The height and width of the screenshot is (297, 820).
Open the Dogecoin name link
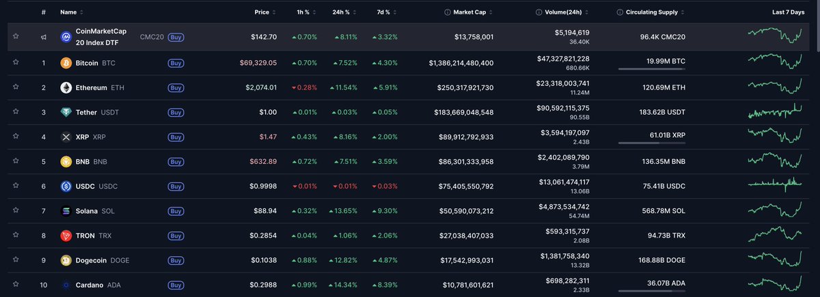(x=92, y=260)
